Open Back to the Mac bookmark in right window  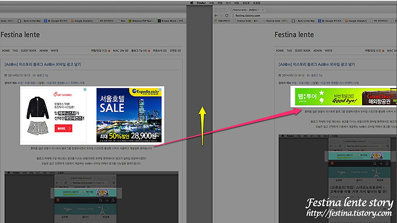(x=304, y=21)
